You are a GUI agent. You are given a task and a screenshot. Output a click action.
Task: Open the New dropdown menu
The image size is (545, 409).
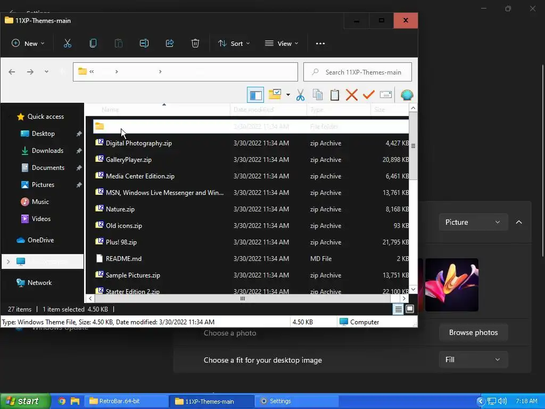(x=28, y=44)
